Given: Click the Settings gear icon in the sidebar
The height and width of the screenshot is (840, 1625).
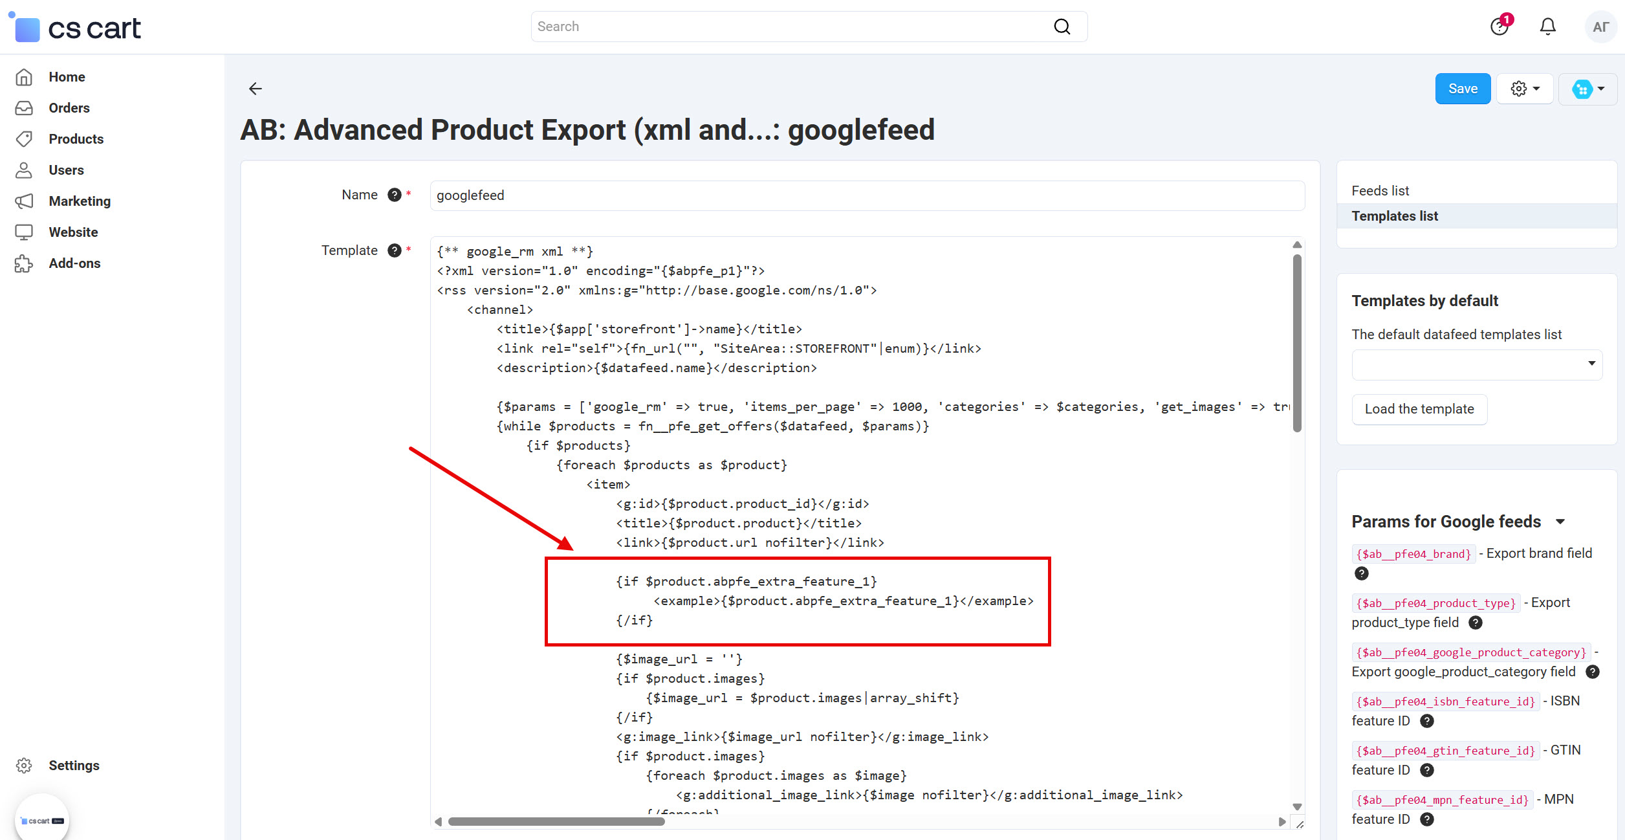Looking at the screenshot, I should [24, 766].
